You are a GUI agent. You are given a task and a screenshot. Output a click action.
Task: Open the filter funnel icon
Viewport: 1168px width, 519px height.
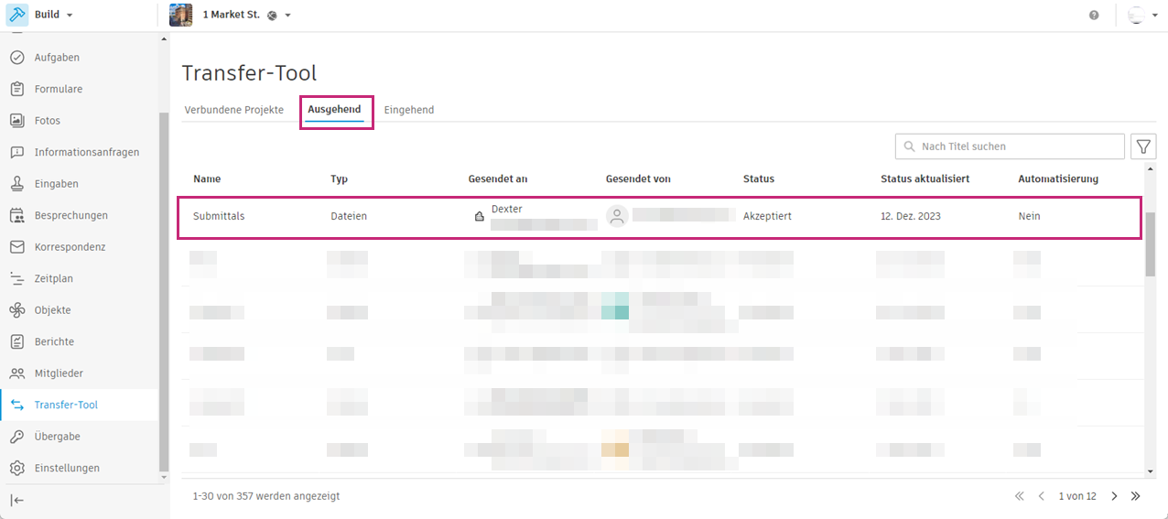(1144, 146)
